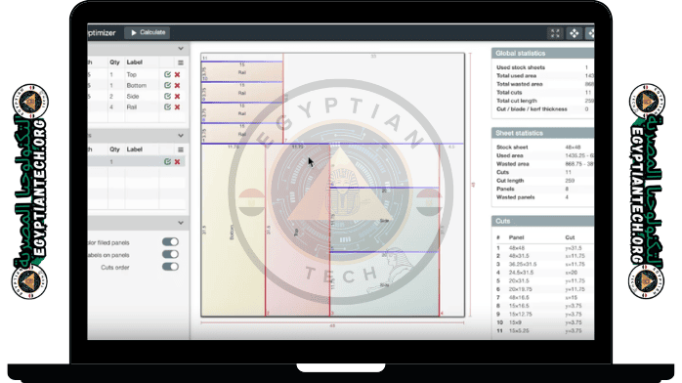
Task: Click 'Total used area' statistic row
Action: (543, 75)
